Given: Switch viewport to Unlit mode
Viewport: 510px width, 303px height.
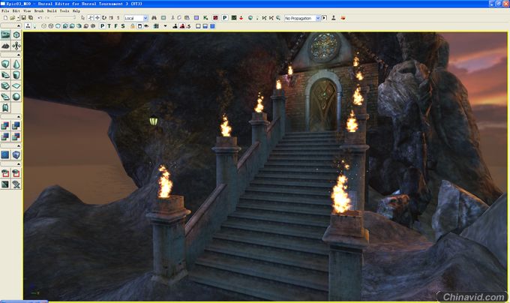Looking at the screenshot, I should pyautogui.click(x=58, y=26).
